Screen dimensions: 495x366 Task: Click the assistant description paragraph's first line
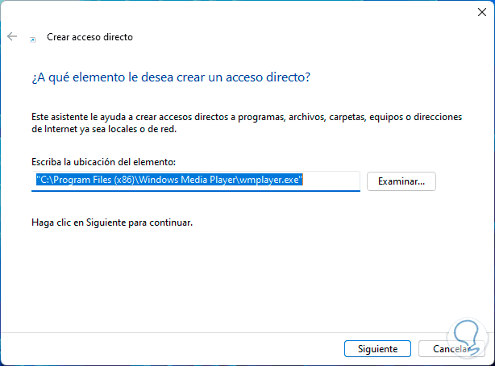coord(246,117)
